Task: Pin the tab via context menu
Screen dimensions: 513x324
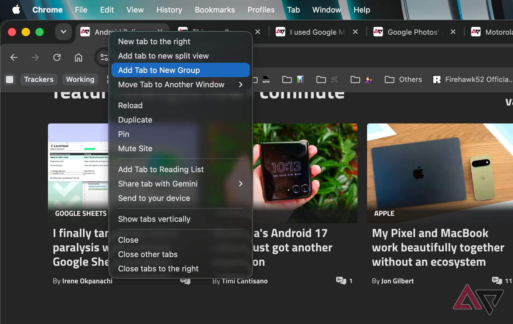Action: pos(180,134)
